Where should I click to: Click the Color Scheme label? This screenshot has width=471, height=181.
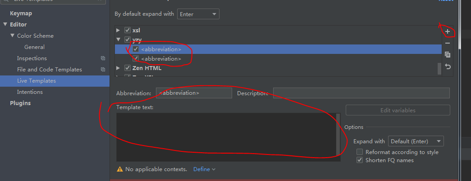(36, 35)
